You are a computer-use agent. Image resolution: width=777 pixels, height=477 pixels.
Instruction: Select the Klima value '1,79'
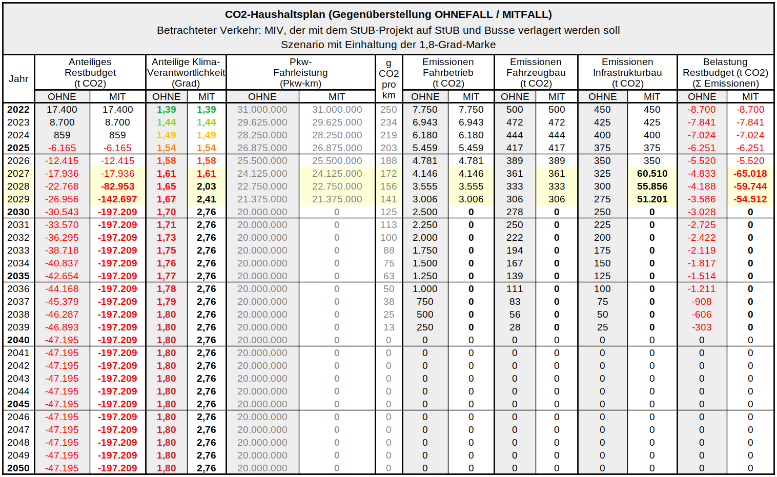click(x=167, y=302)
